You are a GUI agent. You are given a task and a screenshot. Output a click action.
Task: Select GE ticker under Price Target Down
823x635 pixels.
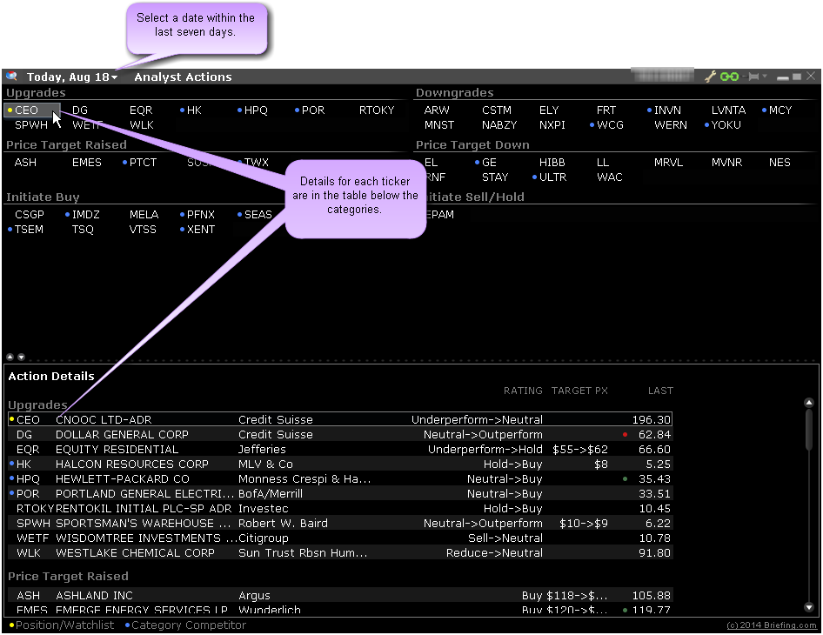[x=489, y=162]
